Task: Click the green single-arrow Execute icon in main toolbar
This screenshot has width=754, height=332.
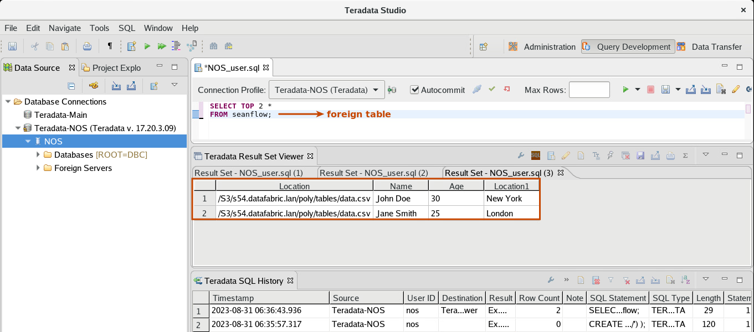Action: click(147, 46)
